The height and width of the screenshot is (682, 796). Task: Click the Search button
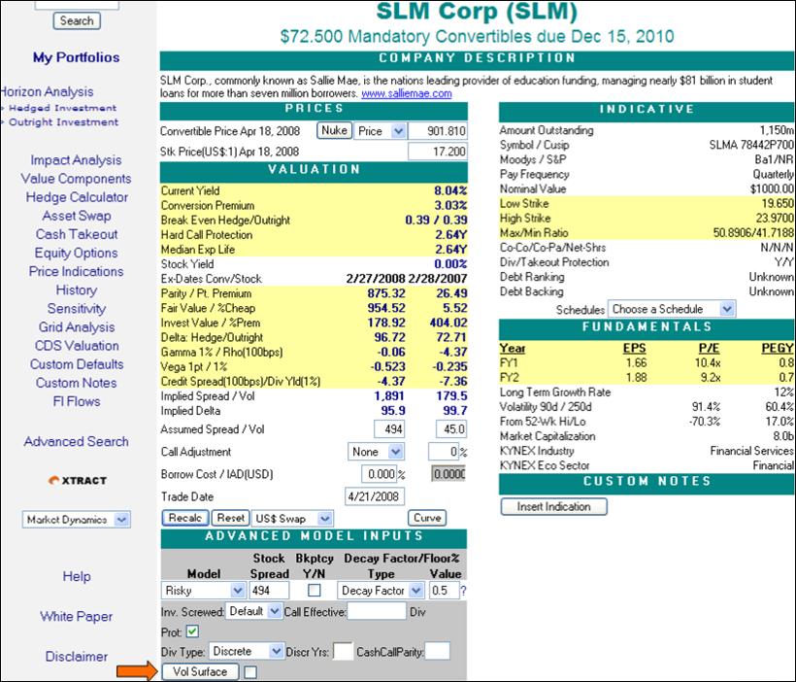click(x=77, y=20)
